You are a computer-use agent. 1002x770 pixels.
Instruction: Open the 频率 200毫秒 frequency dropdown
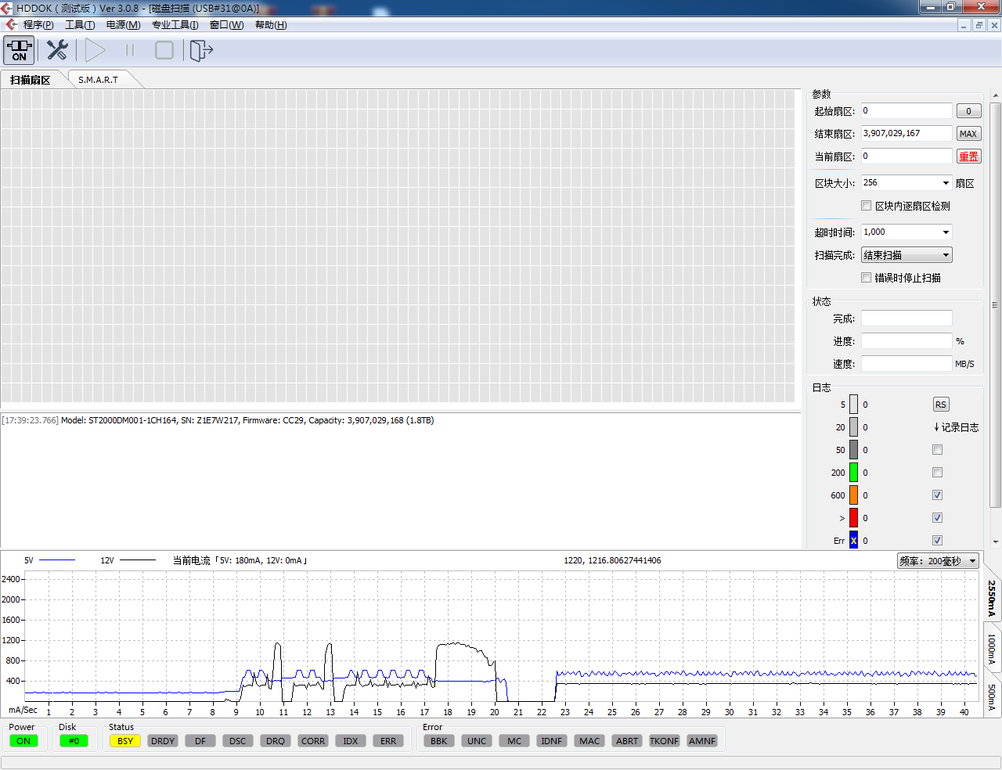coord(938,561)
